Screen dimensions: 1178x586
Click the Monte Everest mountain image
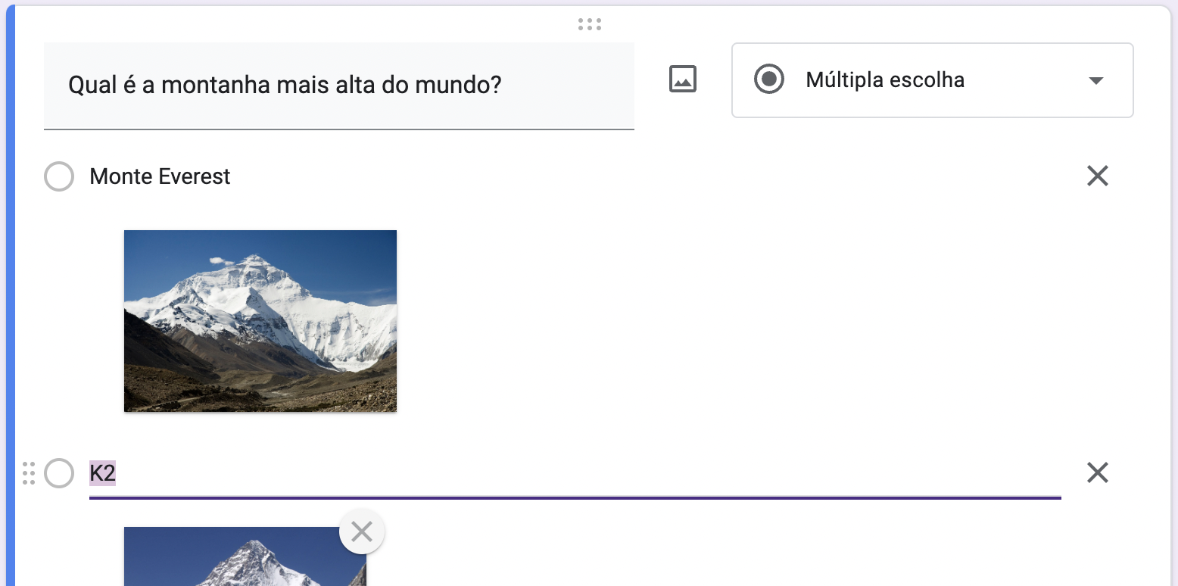pyautogui.click(x=260, y=321)
